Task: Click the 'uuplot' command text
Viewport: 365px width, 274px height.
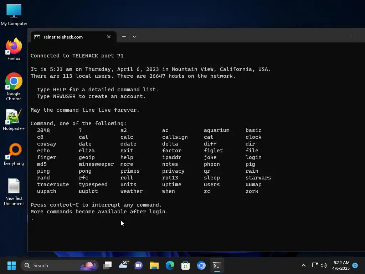Action: [88, 192]
